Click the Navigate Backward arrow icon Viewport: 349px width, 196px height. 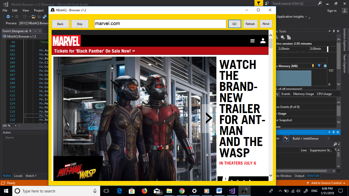click(8, 17)
